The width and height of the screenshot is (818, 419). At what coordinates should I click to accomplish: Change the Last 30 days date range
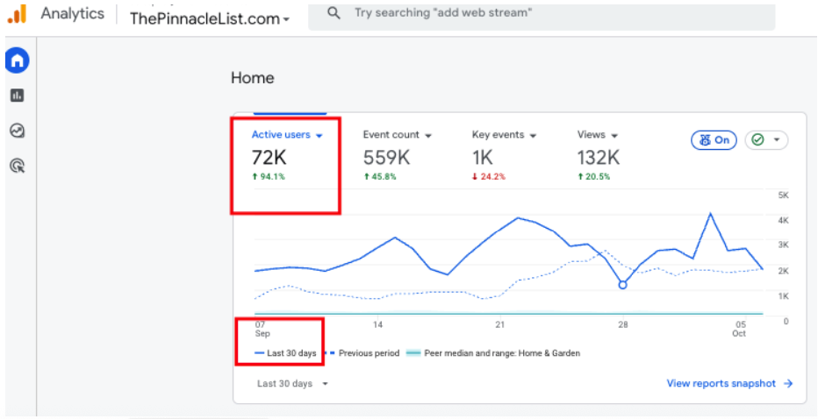tap(292, 384)
